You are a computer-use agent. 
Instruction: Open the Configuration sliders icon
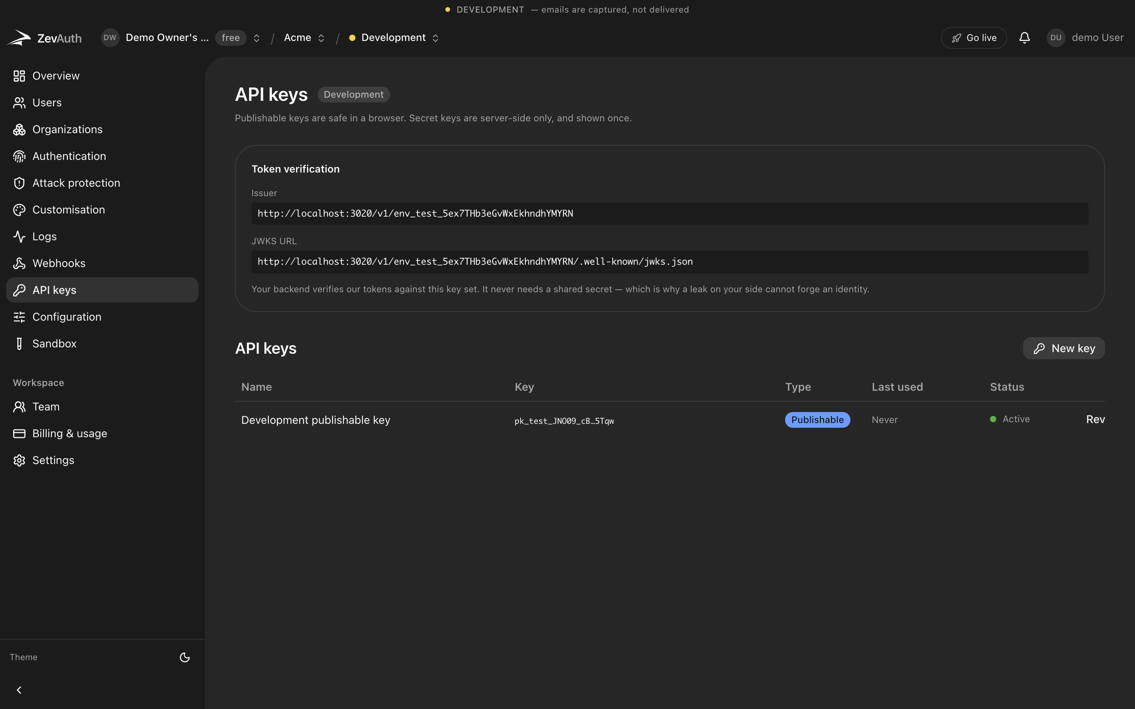19,317
